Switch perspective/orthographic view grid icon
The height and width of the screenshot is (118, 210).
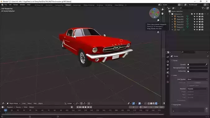pyautogui.click(x=158, y=32)
